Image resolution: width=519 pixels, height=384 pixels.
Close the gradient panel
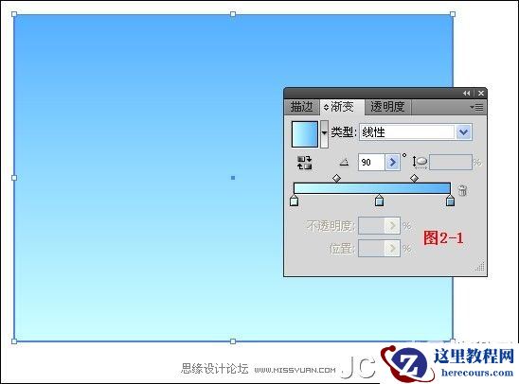point(481,94)
